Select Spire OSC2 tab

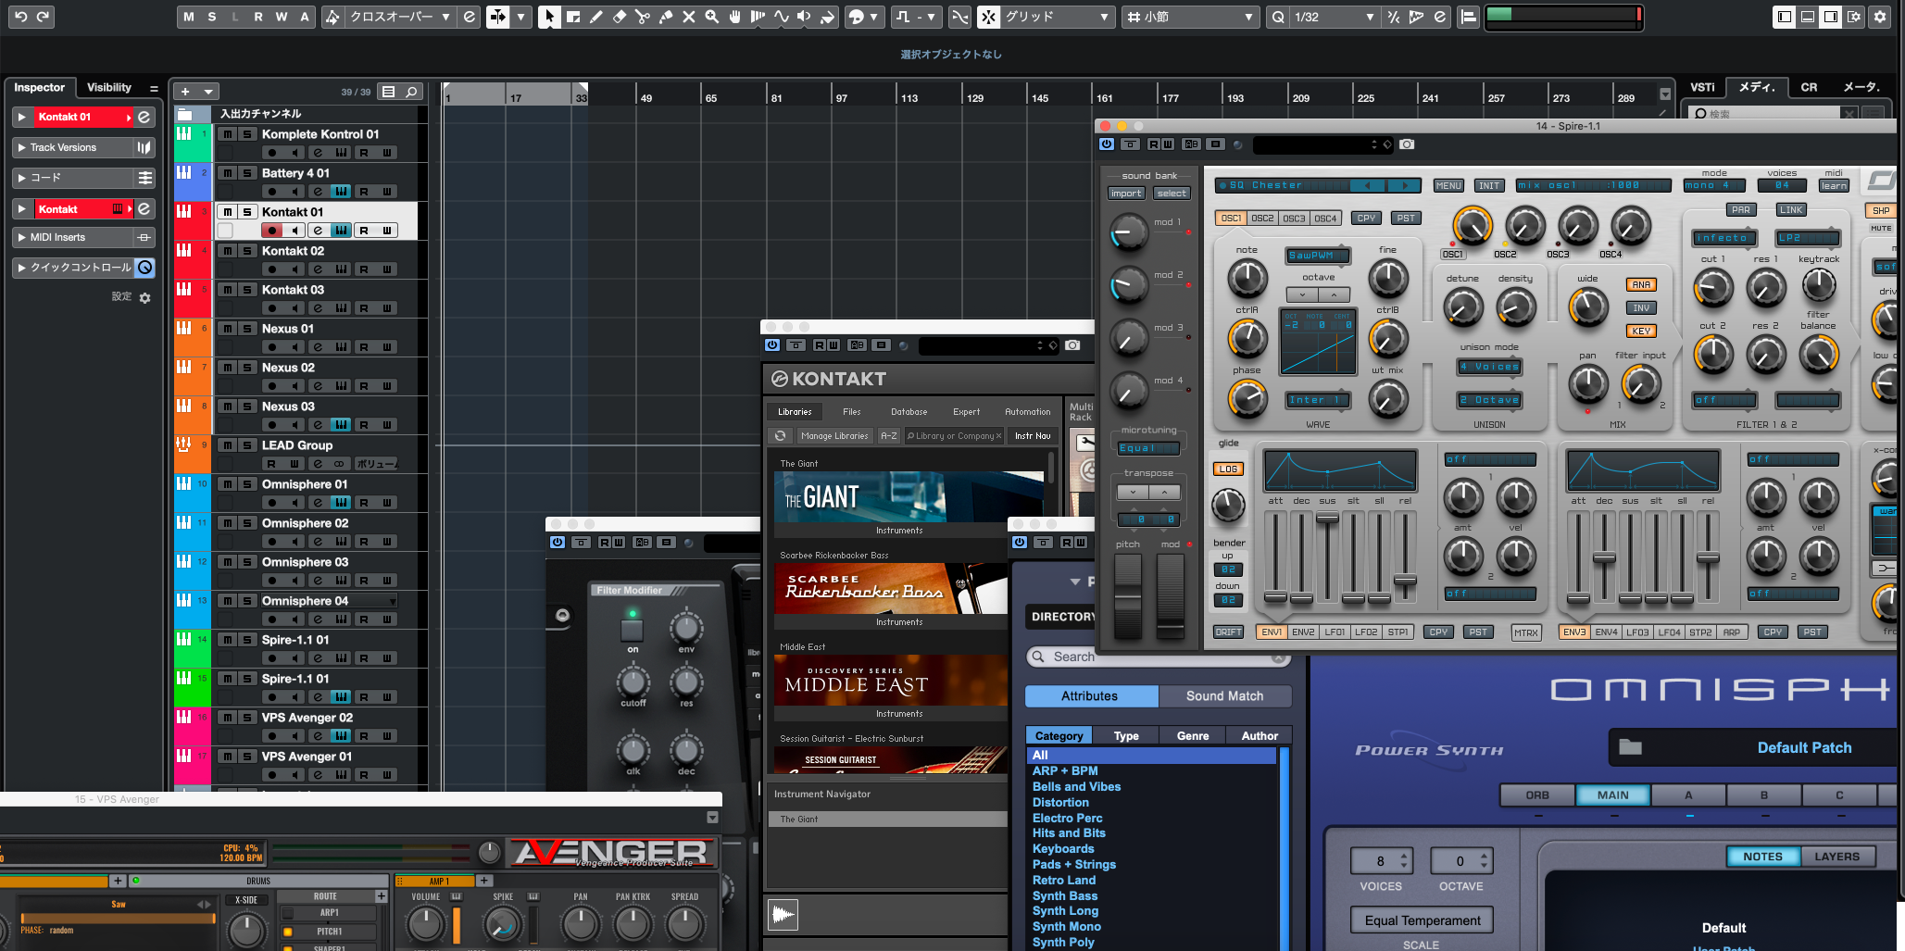[x=1262, y=219]
